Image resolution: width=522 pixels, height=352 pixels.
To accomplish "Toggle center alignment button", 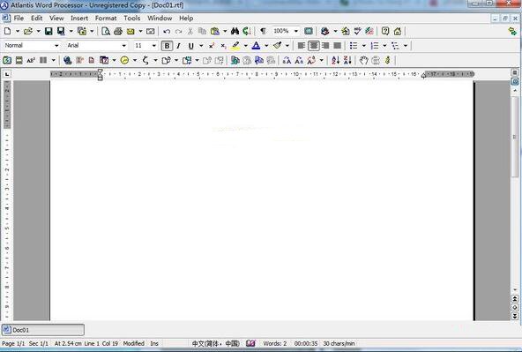I will coord(314,46).
